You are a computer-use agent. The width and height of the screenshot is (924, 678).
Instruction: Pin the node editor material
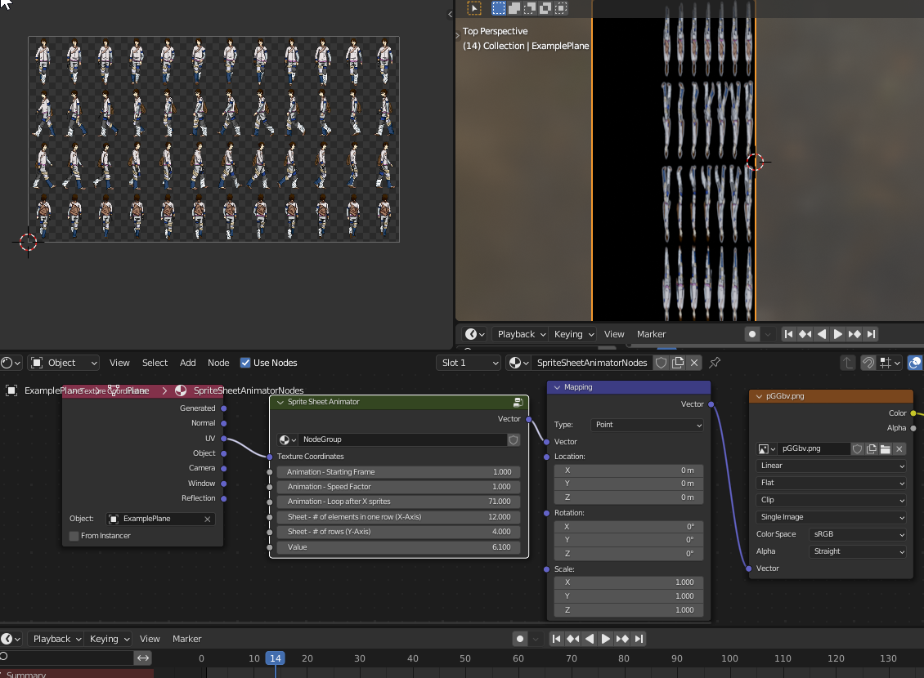(x=715, y=363)
